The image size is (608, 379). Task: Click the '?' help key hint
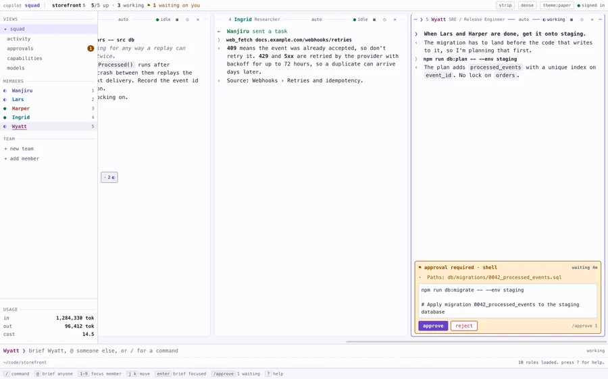[x=268, y=374]
